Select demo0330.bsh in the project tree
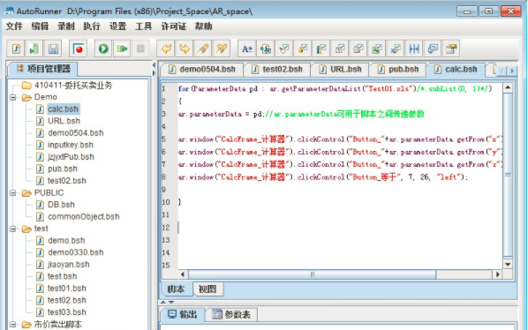The width and height of the screenshot is (528, 330). 70,252
